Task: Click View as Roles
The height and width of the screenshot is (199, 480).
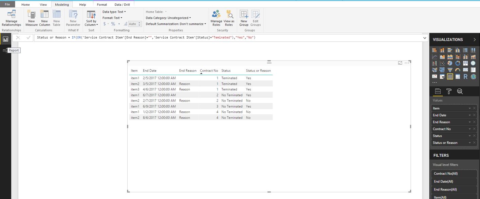Action: (229, 18)
